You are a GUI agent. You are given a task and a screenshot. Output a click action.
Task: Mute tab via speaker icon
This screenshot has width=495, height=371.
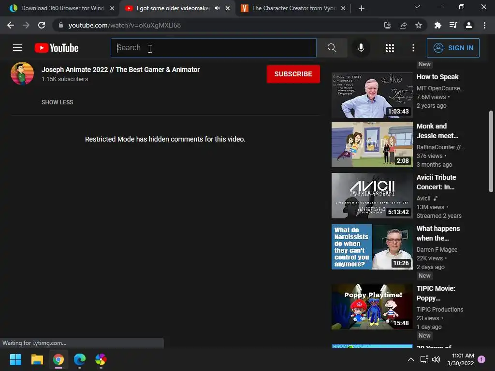pyautogui.click(x=217, y=8)
